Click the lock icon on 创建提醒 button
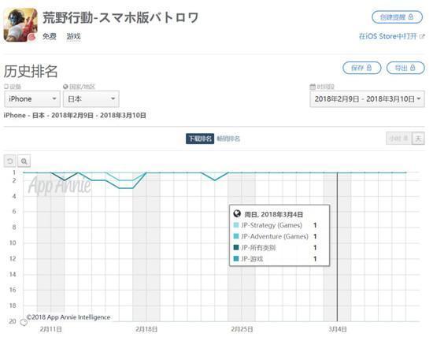Viewport: 433px width, 337px height. (411, 17)
